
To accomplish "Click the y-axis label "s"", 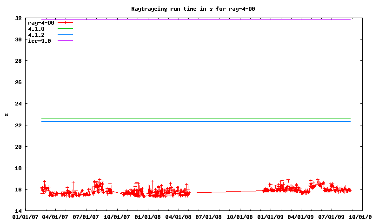I will (7, 115).
